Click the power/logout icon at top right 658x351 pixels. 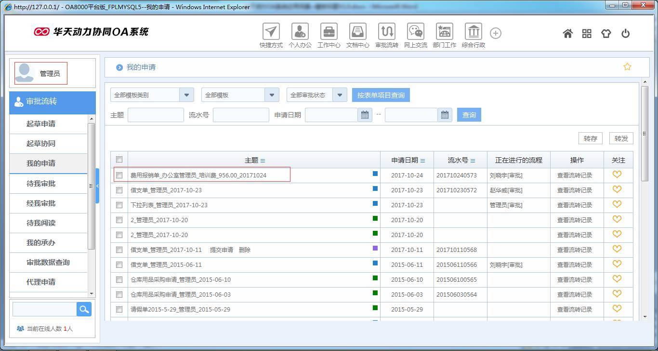tap(626, 33)
